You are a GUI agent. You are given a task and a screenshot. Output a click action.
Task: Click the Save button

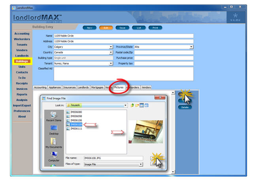tap(122, 28)
